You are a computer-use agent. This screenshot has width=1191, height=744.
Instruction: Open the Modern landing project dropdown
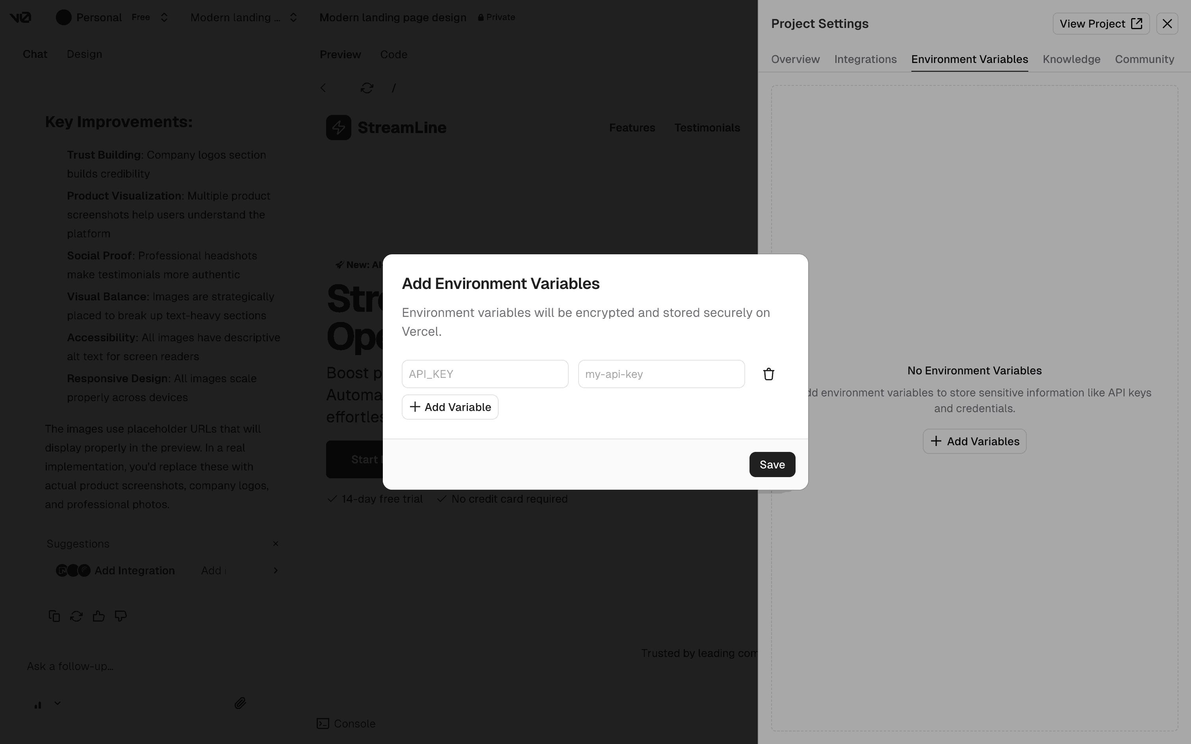click(x=293, y=18)
